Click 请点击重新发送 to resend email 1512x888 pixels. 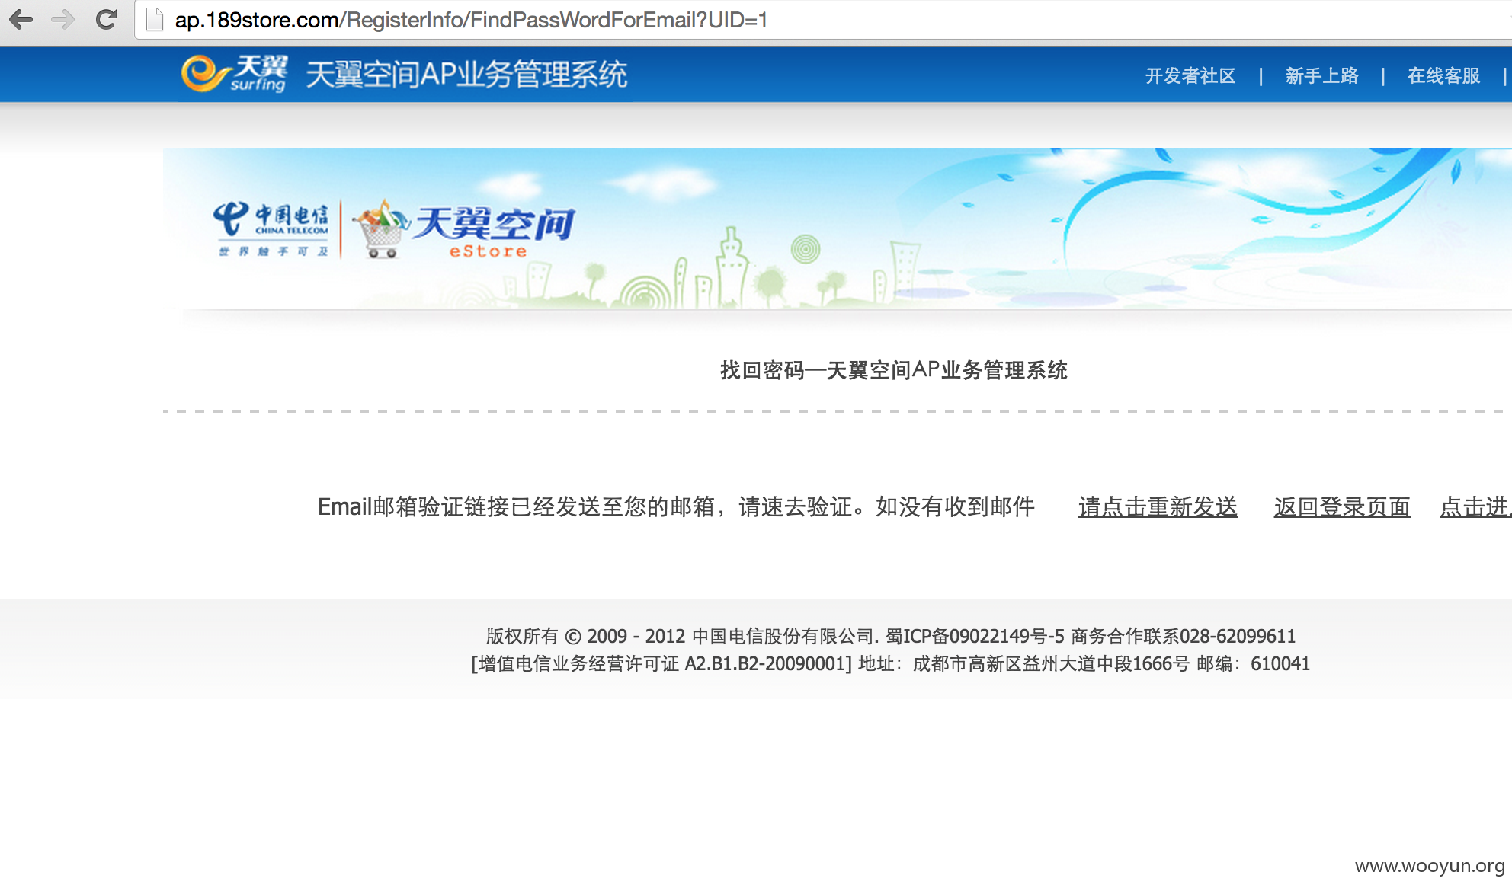[1158, 506]
